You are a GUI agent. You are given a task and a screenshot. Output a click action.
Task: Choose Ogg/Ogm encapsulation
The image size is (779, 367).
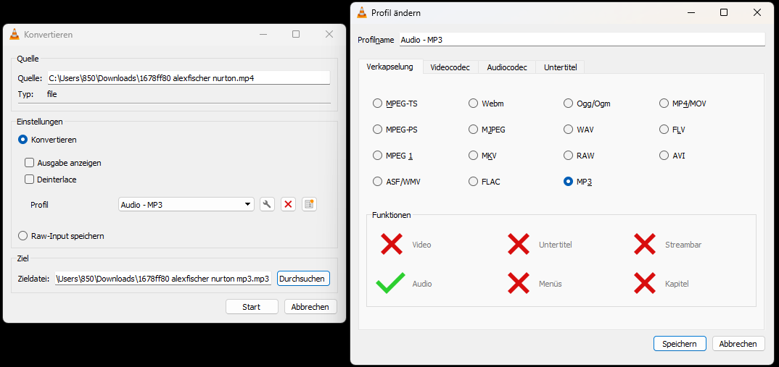(x=569, y=104)
